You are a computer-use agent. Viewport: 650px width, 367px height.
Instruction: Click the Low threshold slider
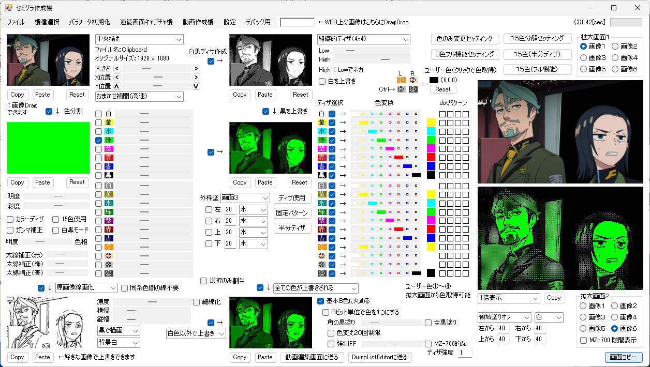tap(371, 51)
